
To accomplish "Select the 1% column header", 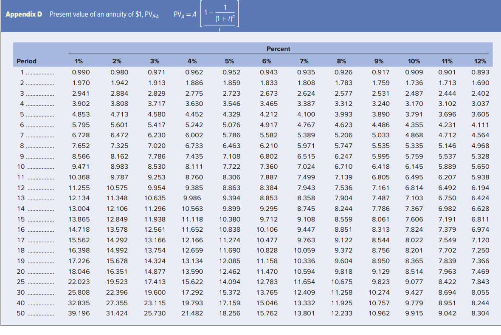I will pos(79,61).
